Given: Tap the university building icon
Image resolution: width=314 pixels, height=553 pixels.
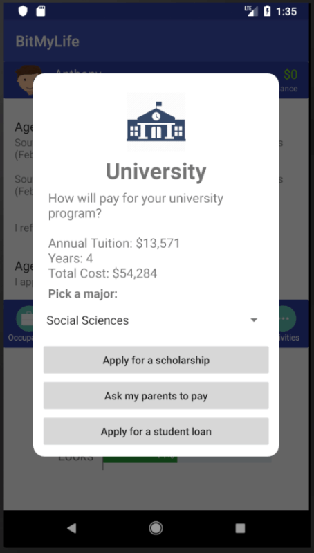Looking at the screenshot, I should point(156,122).
